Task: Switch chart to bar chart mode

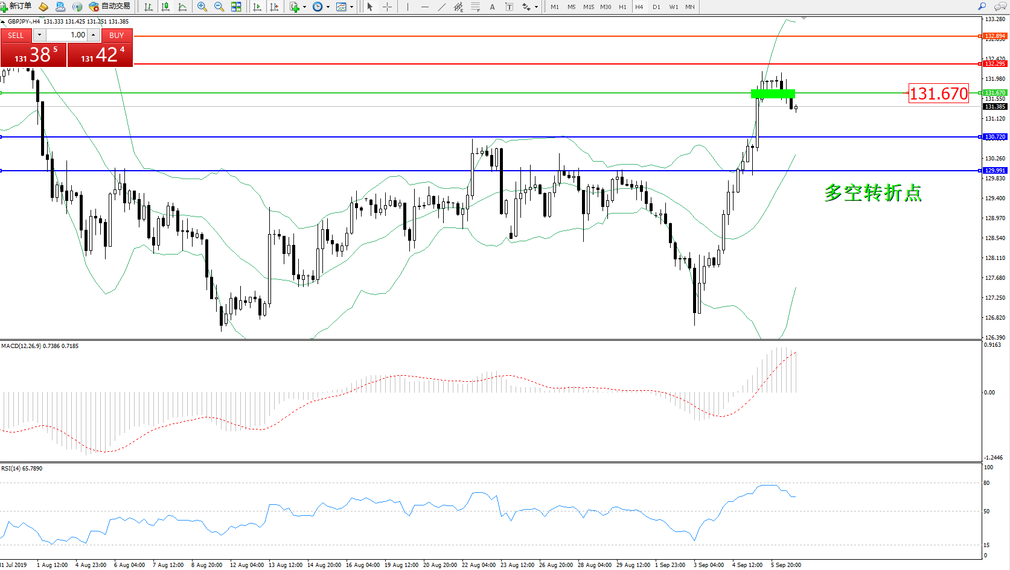Action: point(149,7)
